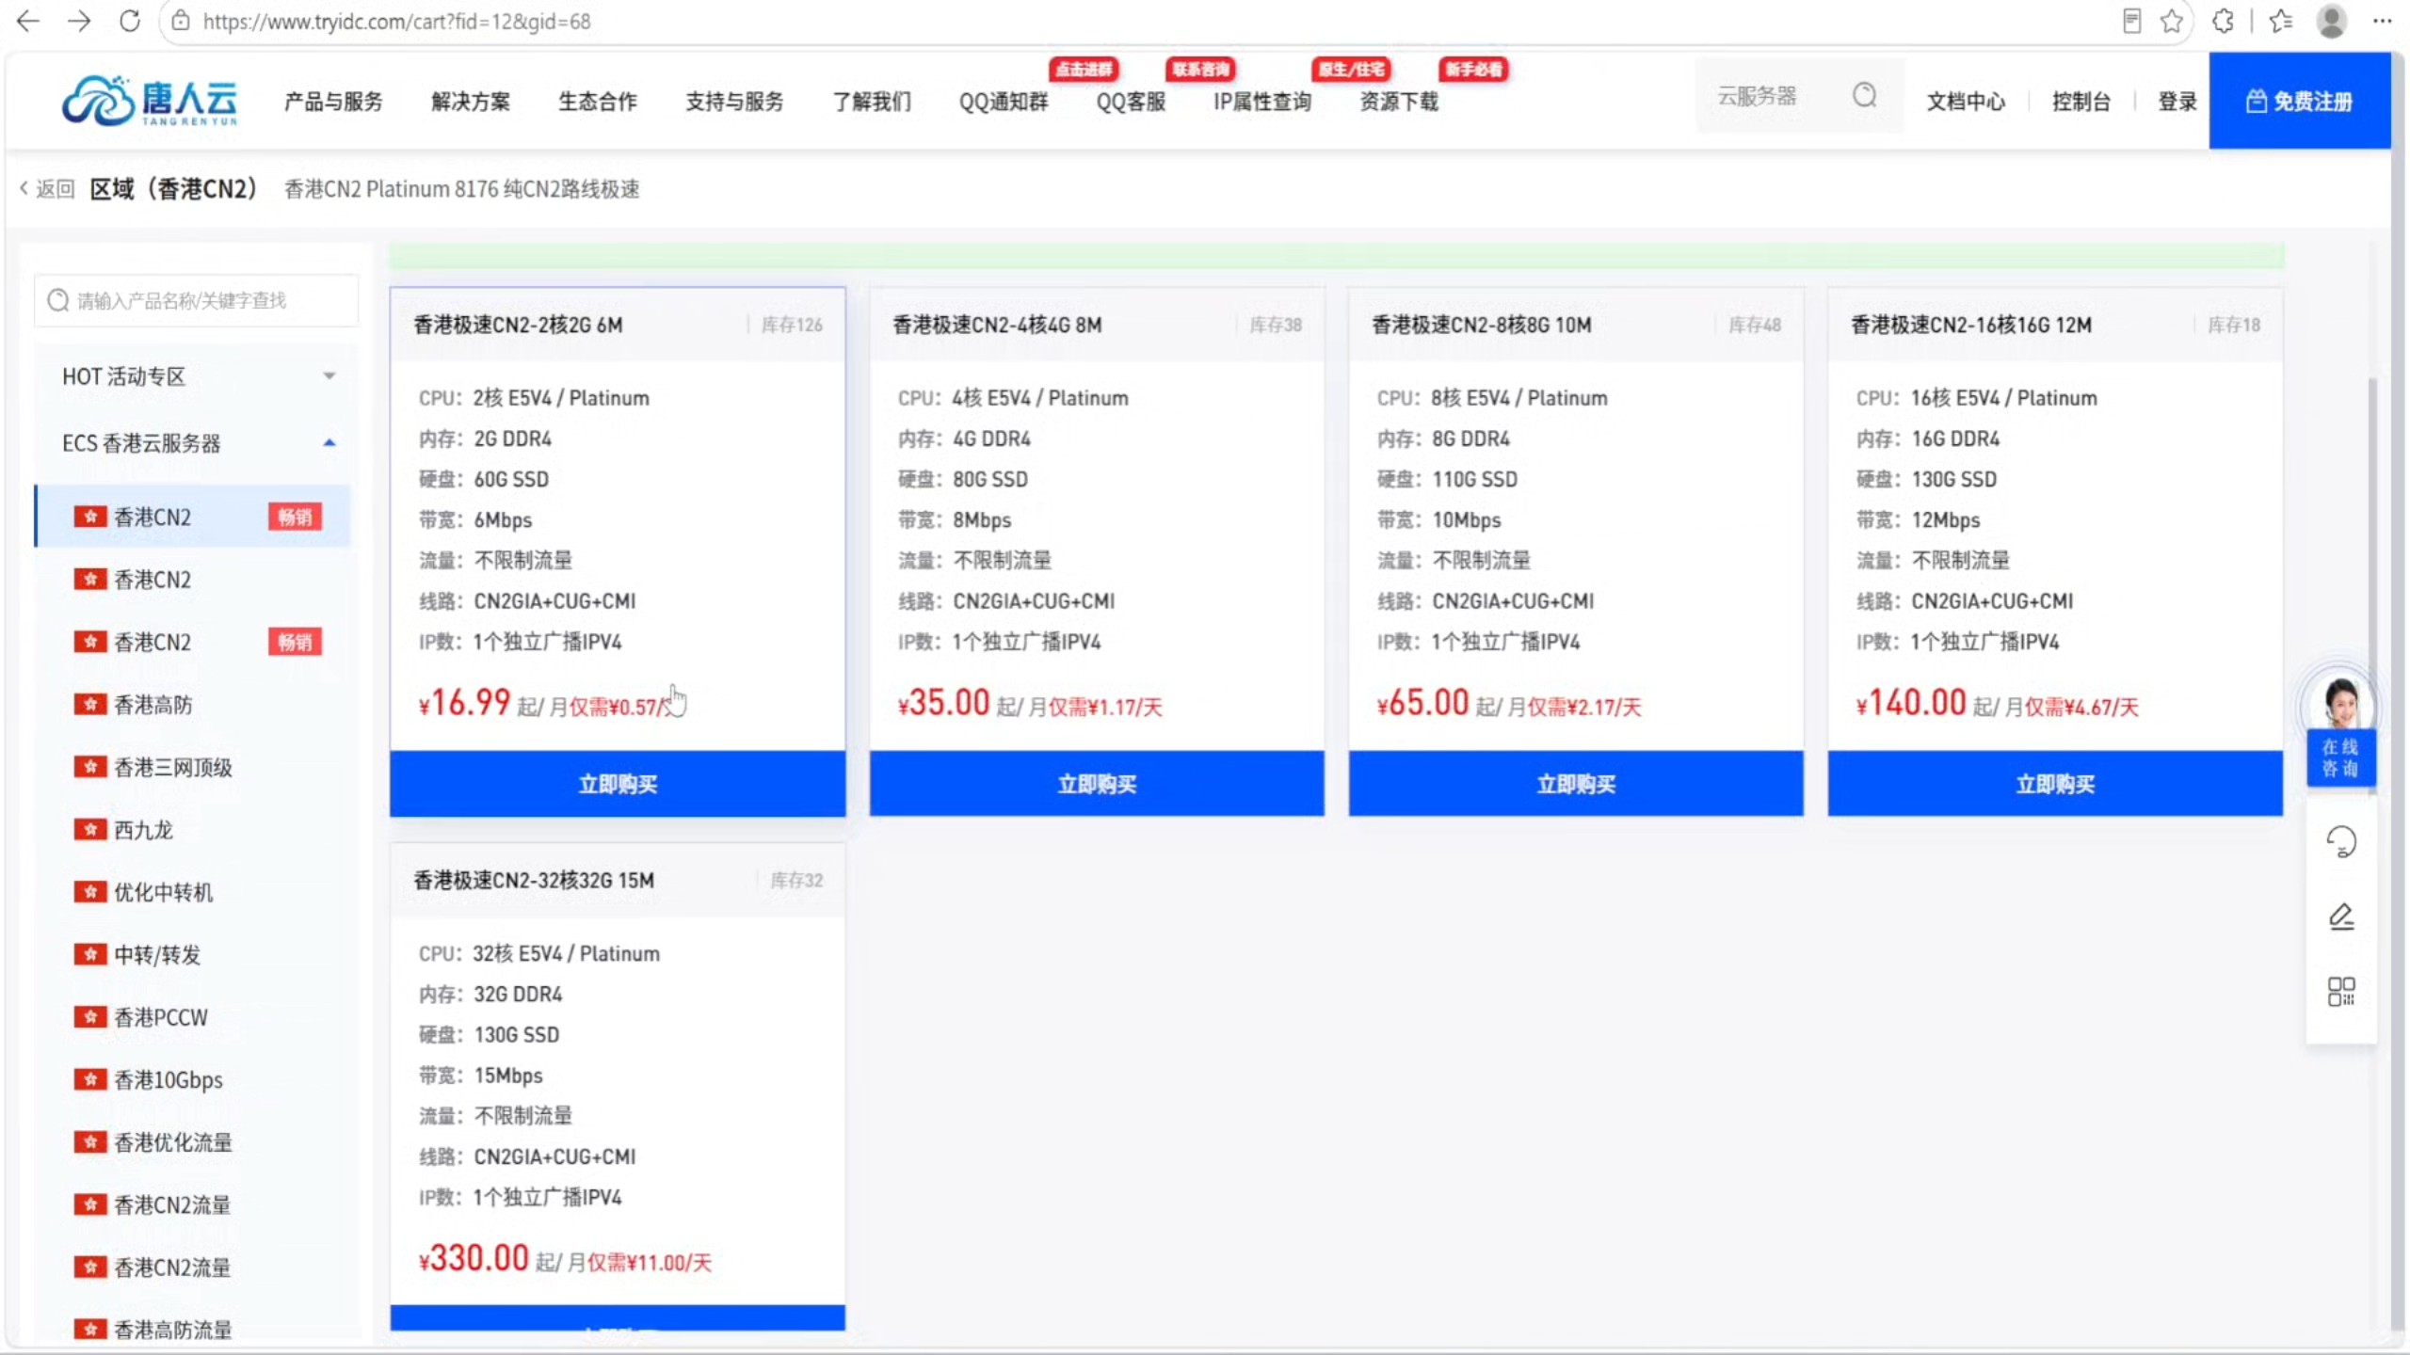Click the 文档中心 link
2410x1355 pixels.
(1966, 101)
